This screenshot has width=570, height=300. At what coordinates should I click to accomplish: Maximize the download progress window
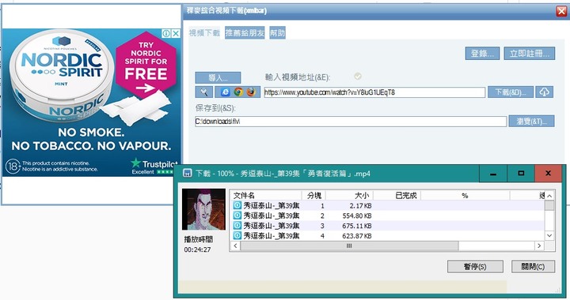[521, 174]
